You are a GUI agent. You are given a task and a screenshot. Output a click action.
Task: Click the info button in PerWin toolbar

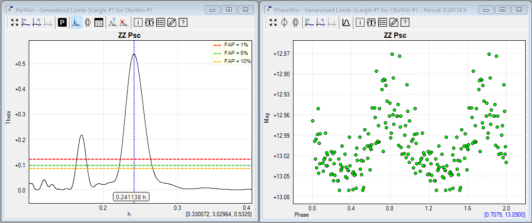point(138,22)
